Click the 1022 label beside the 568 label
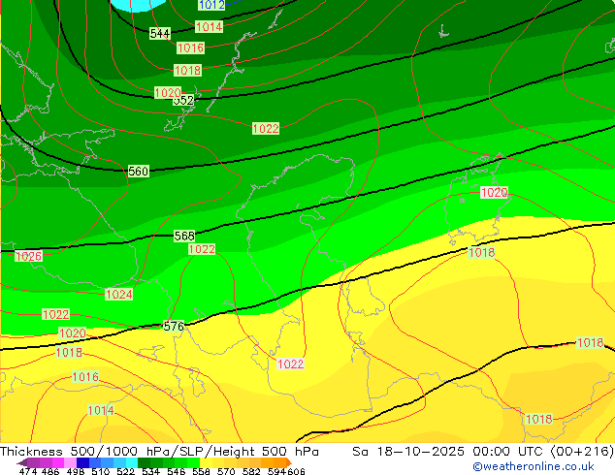615x475 pixels. point(202,249)
